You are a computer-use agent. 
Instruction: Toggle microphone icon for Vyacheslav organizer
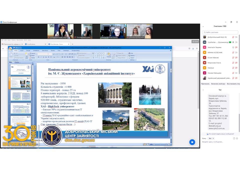233,42
